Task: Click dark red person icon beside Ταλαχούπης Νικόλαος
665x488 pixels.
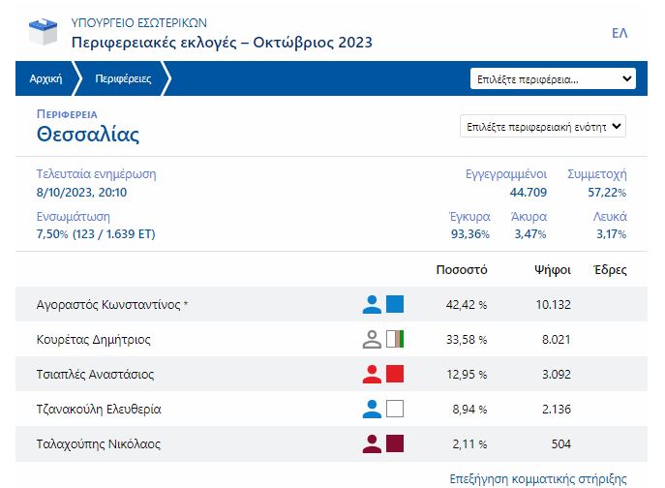Action: 372,444
